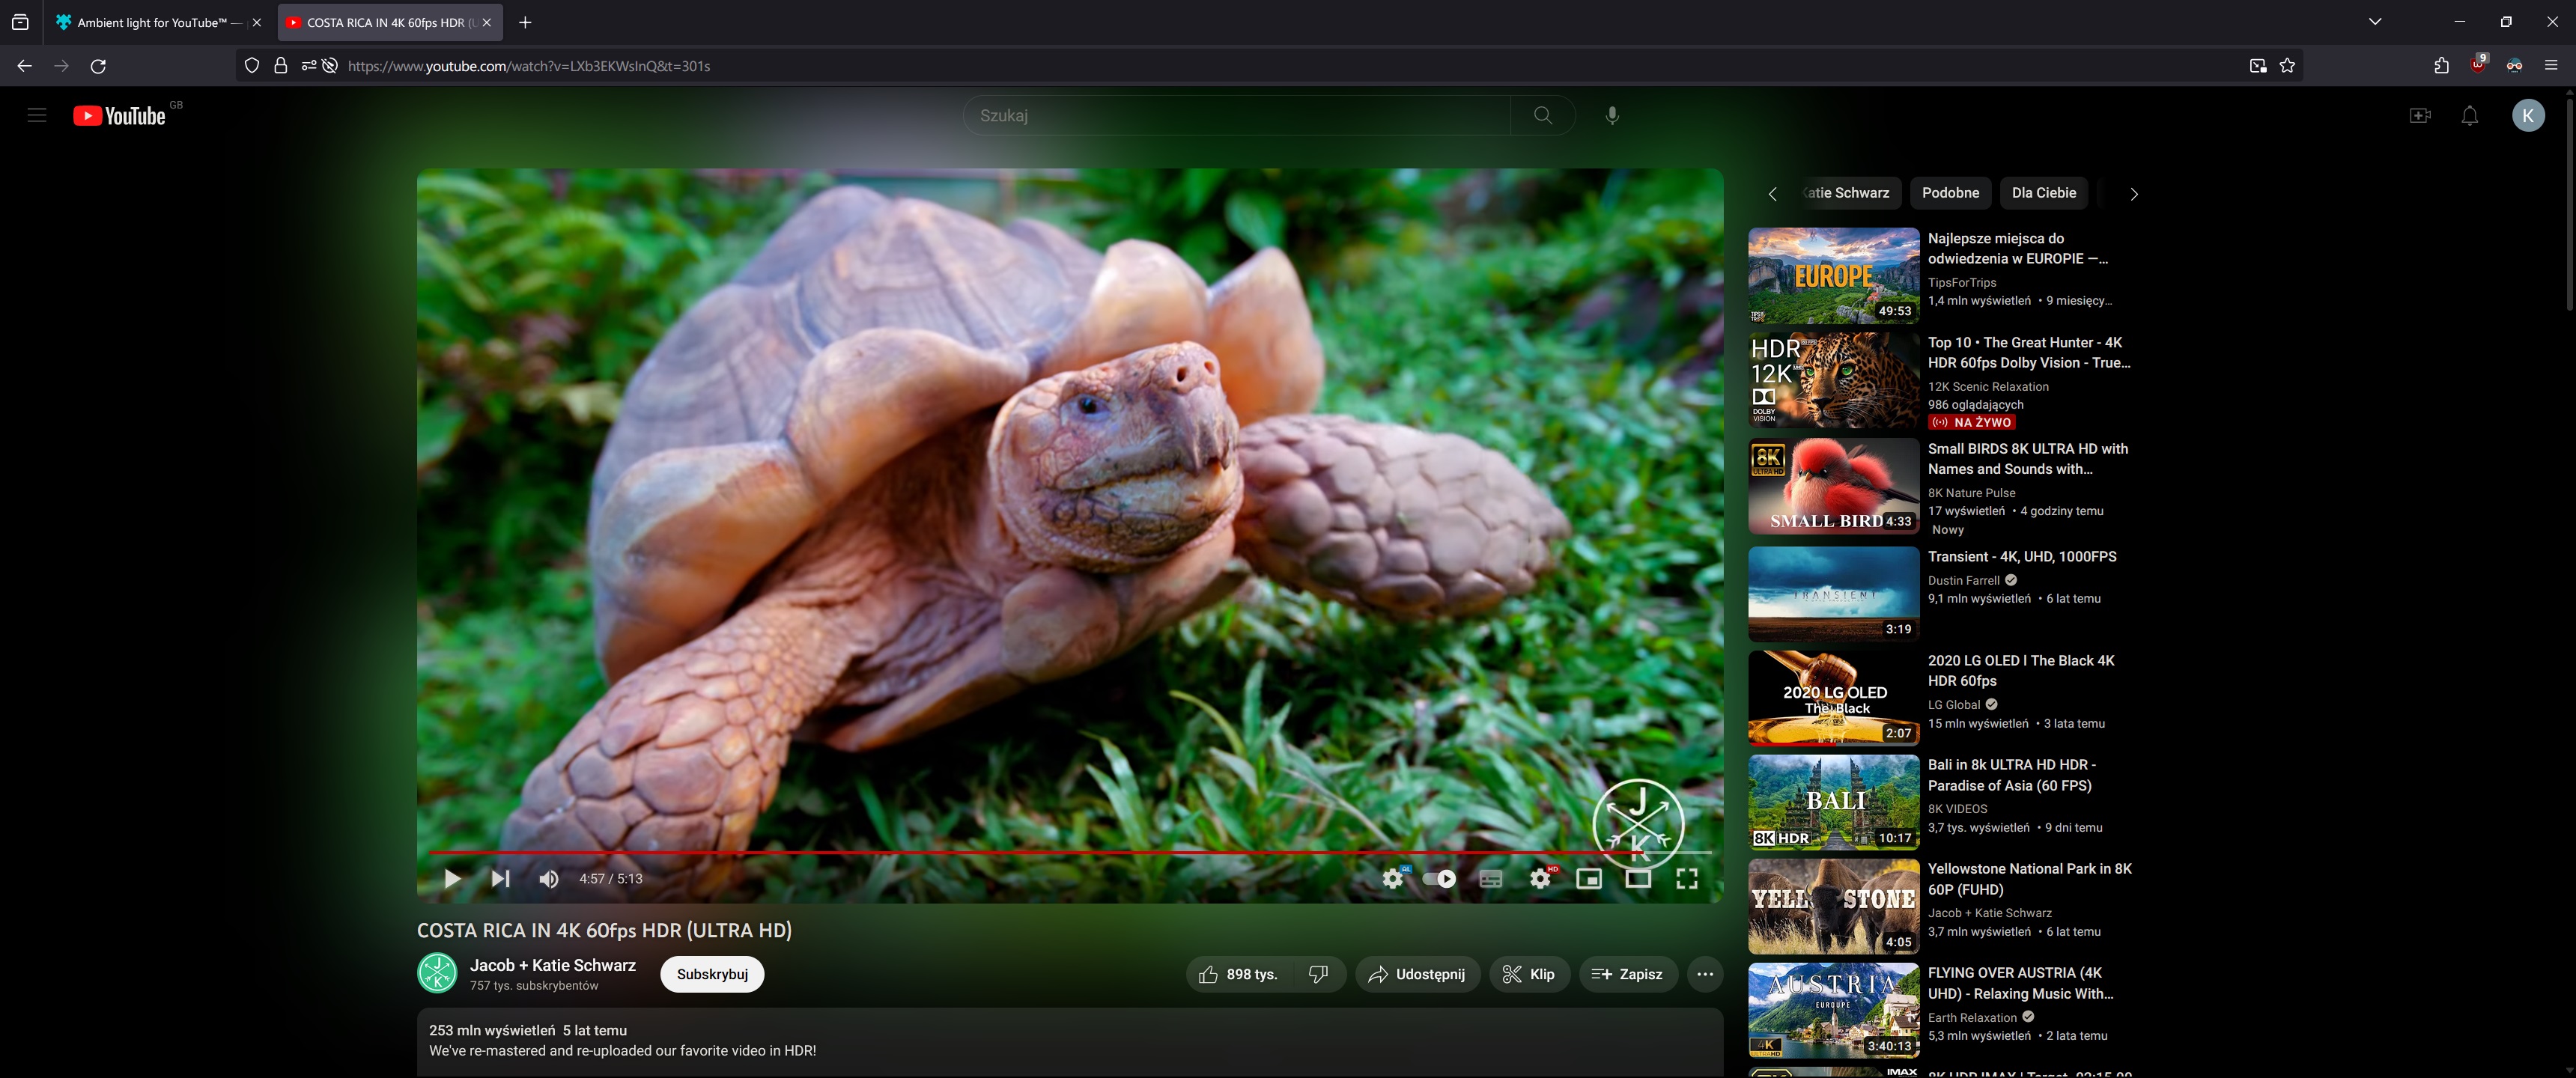Select the Podobne filter chip

point(1950,193)
